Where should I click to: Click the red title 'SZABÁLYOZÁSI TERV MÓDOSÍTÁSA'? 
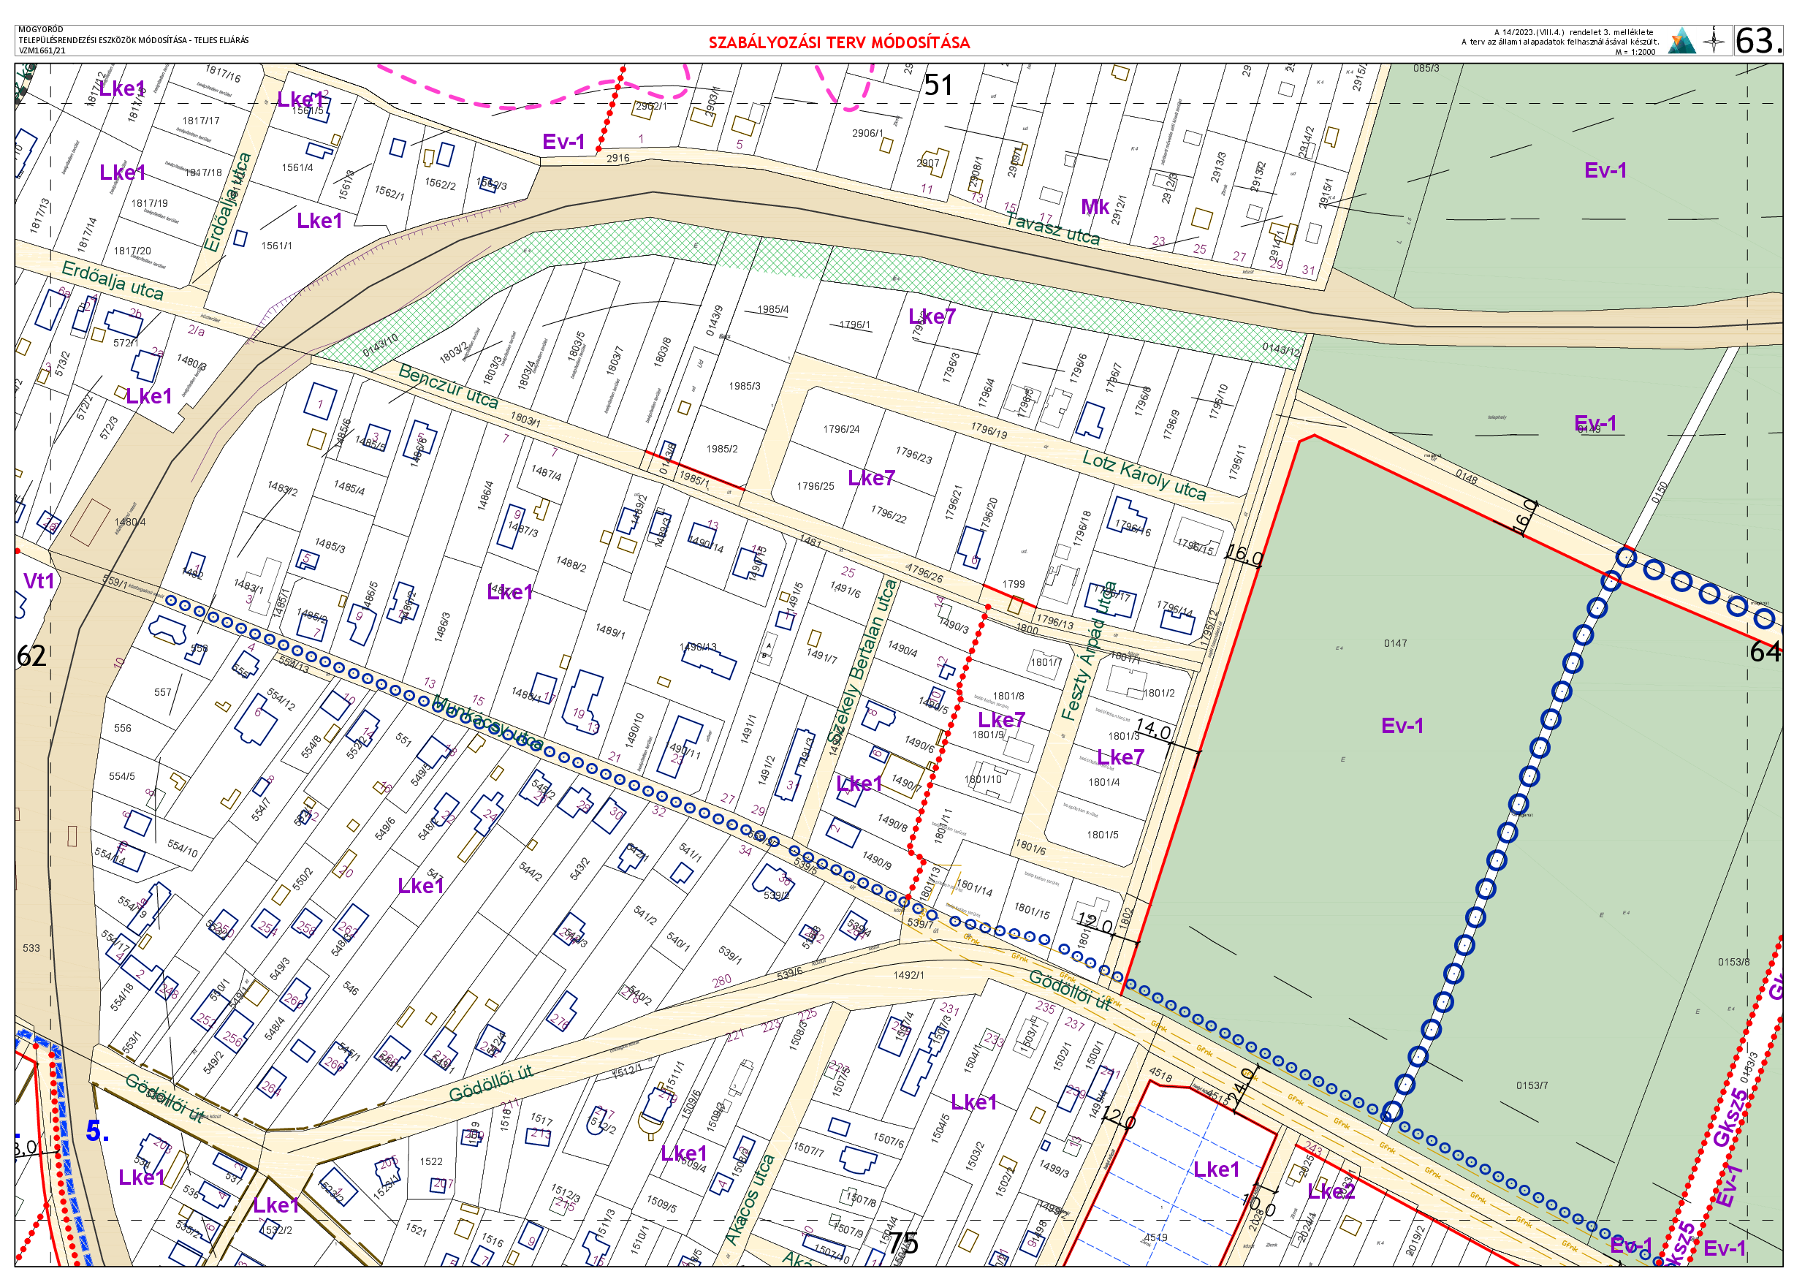pos(839,42)
